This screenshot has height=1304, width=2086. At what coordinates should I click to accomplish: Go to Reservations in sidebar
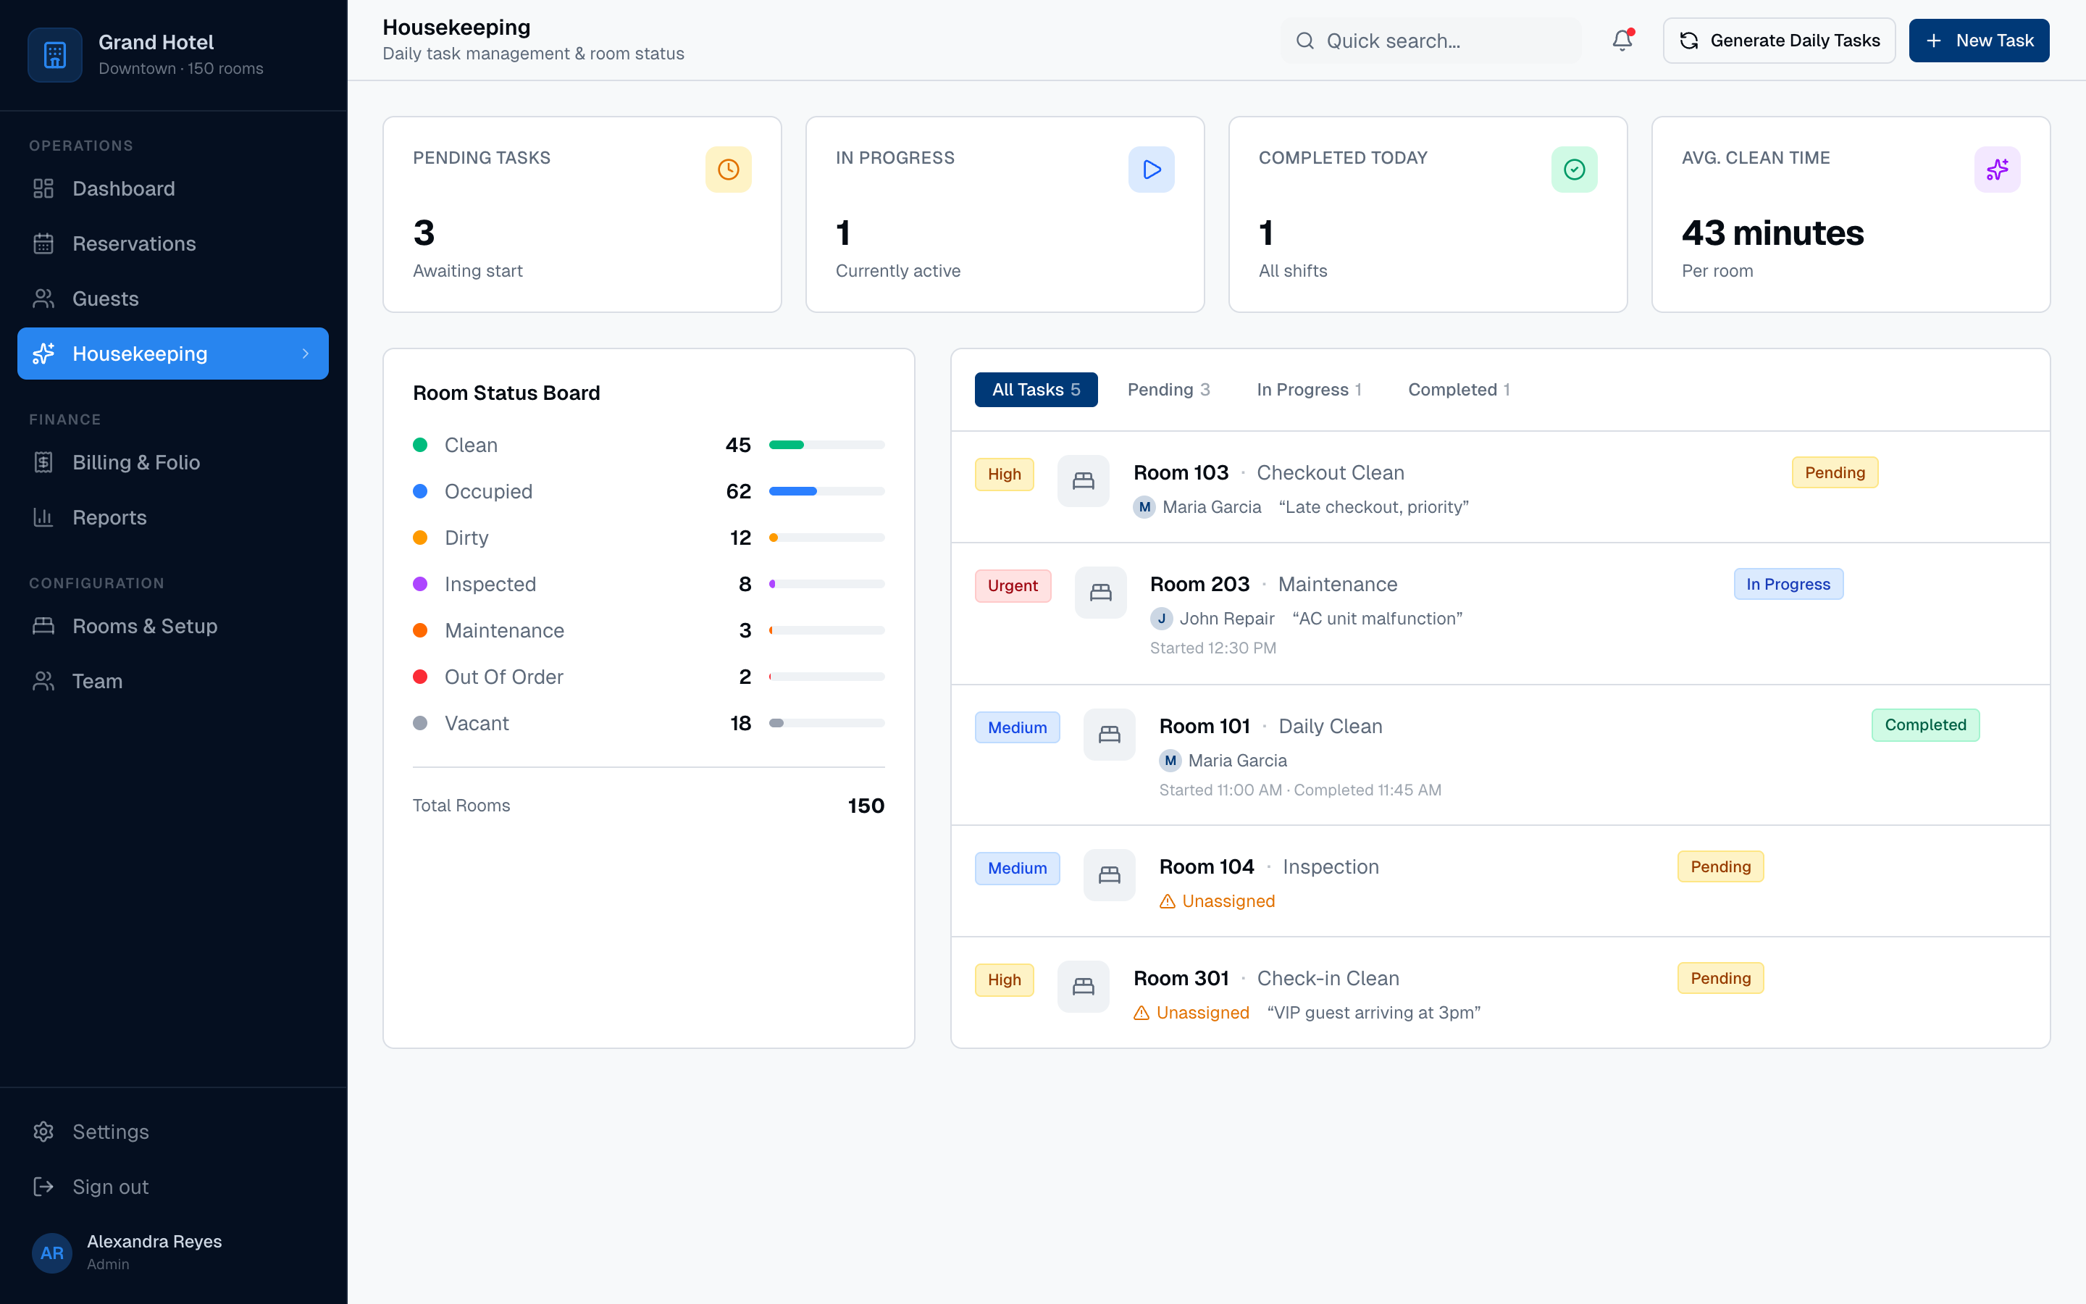(172, 243)
